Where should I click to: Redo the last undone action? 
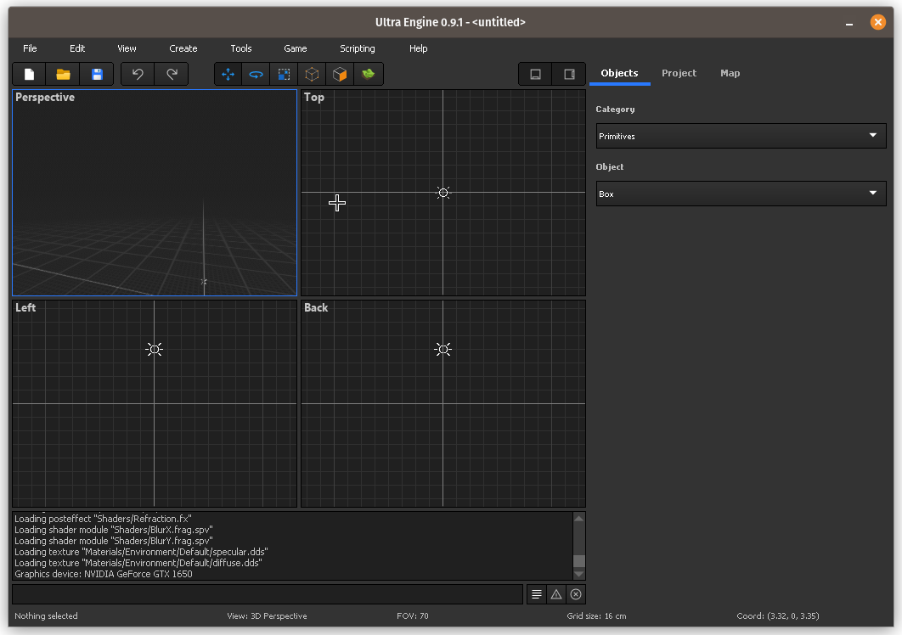click(172, 75)
